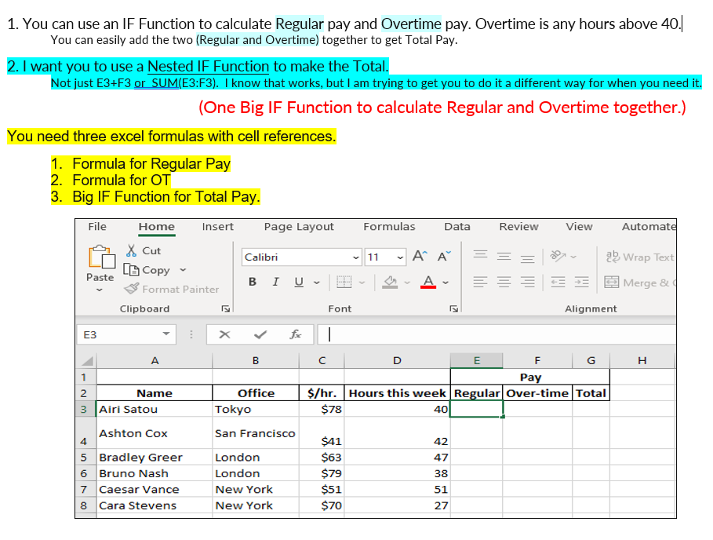The height and width of the screenshot is (540, 713).
Task: Open the File menu
Action: [x=97, y=227]
